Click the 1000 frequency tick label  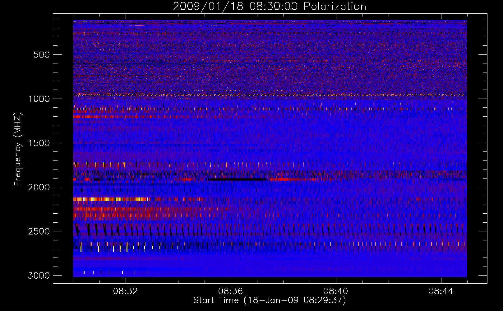coord(39,99)
